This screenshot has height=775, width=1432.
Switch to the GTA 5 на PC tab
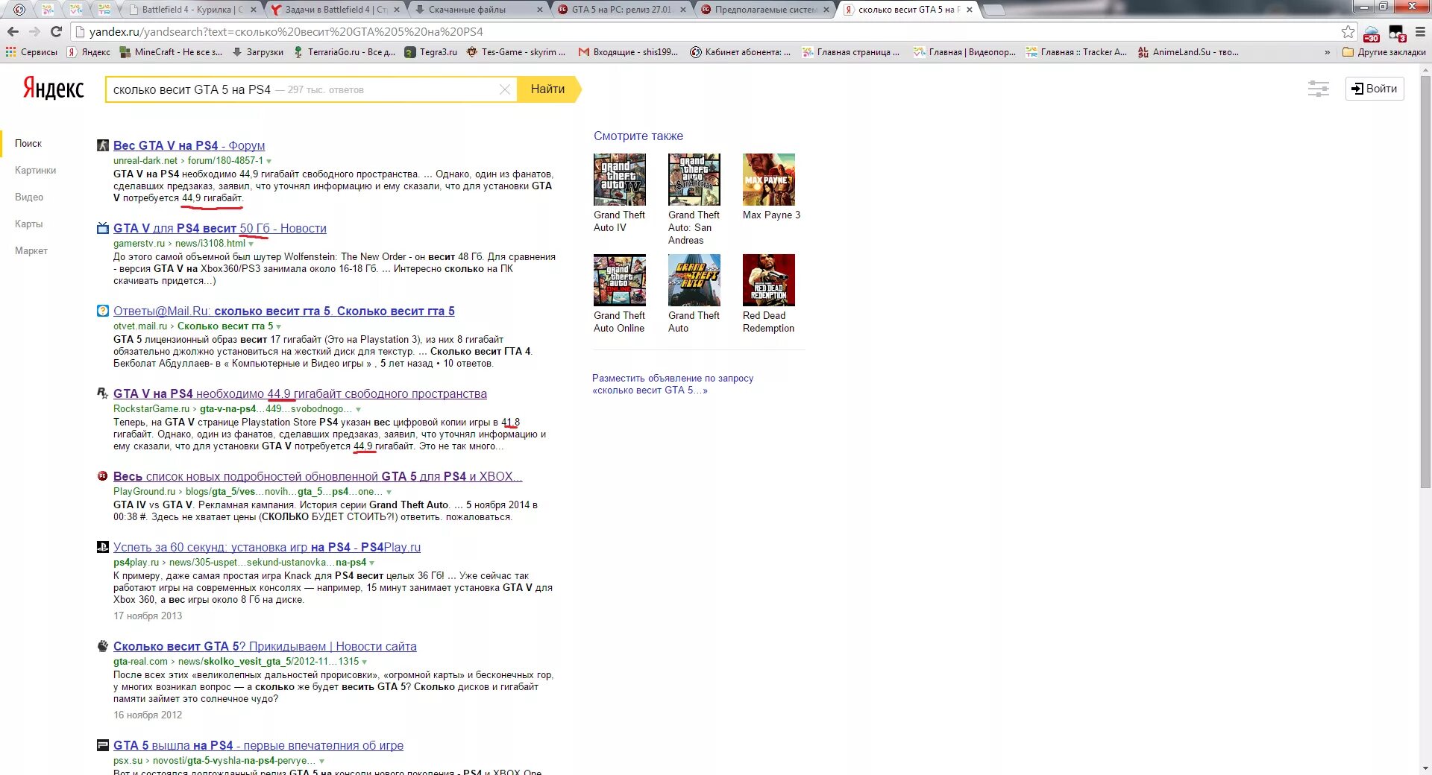(x=621, y=10)
